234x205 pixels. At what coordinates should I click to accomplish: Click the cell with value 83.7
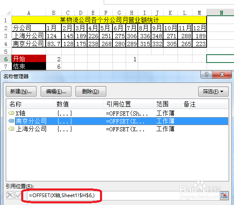[x=54, y=43]
